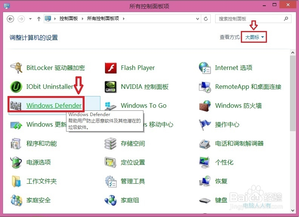Click the vertical scrollbar thumb

pos(293,94)
